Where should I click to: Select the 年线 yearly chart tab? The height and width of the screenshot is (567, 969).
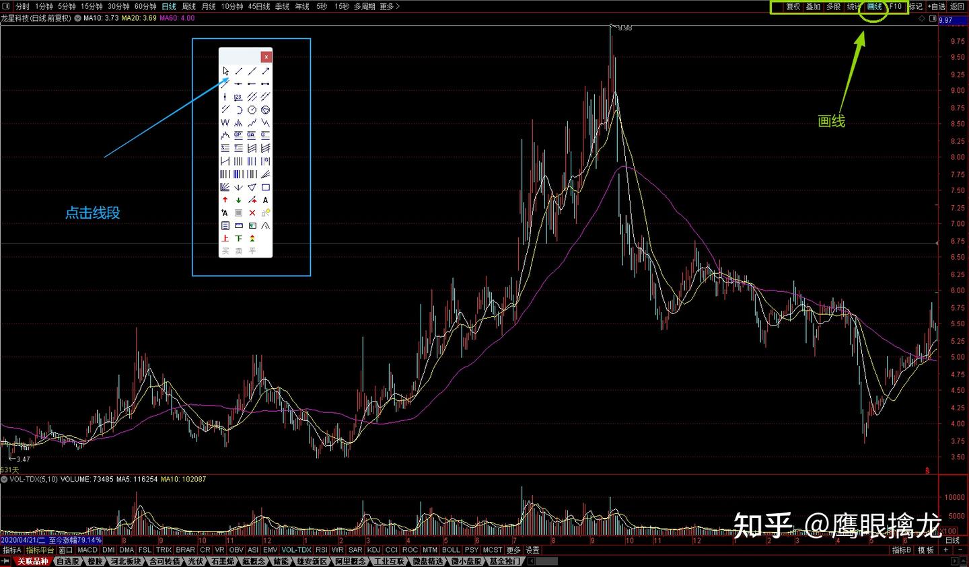[x=303, y=7]
